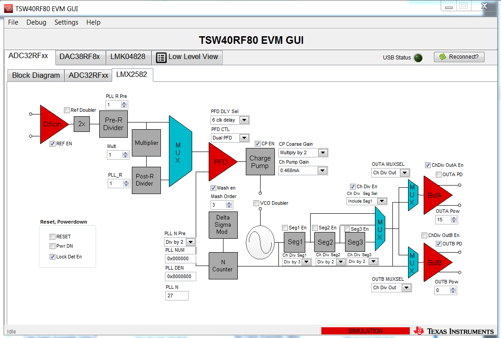Open the Settings menu
501x338 pixels.
pos(66,22)
